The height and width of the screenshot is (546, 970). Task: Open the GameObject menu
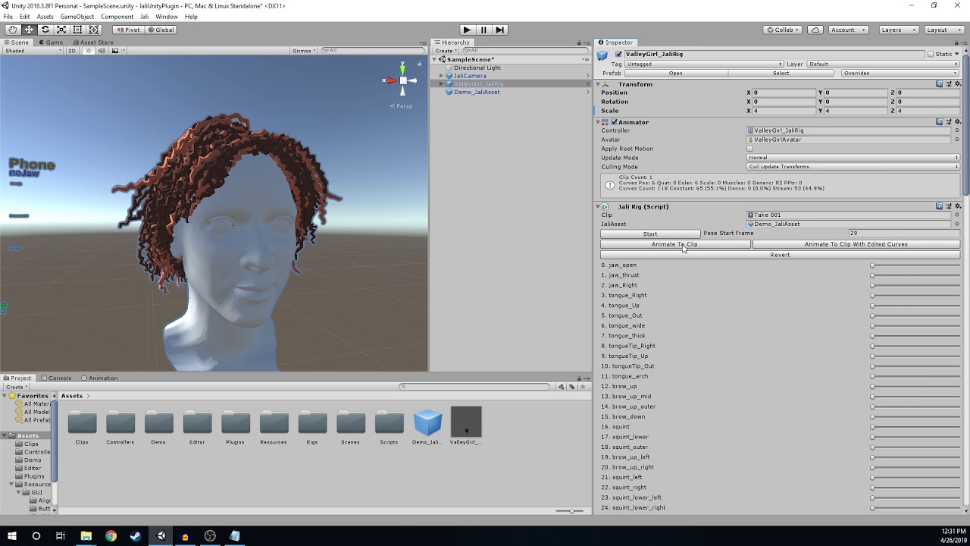click(77, 17)
